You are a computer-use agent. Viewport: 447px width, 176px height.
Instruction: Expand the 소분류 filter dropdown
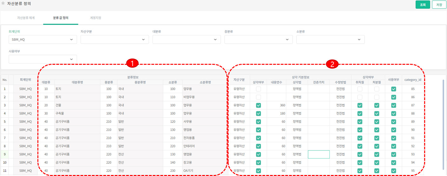[330, 39]
